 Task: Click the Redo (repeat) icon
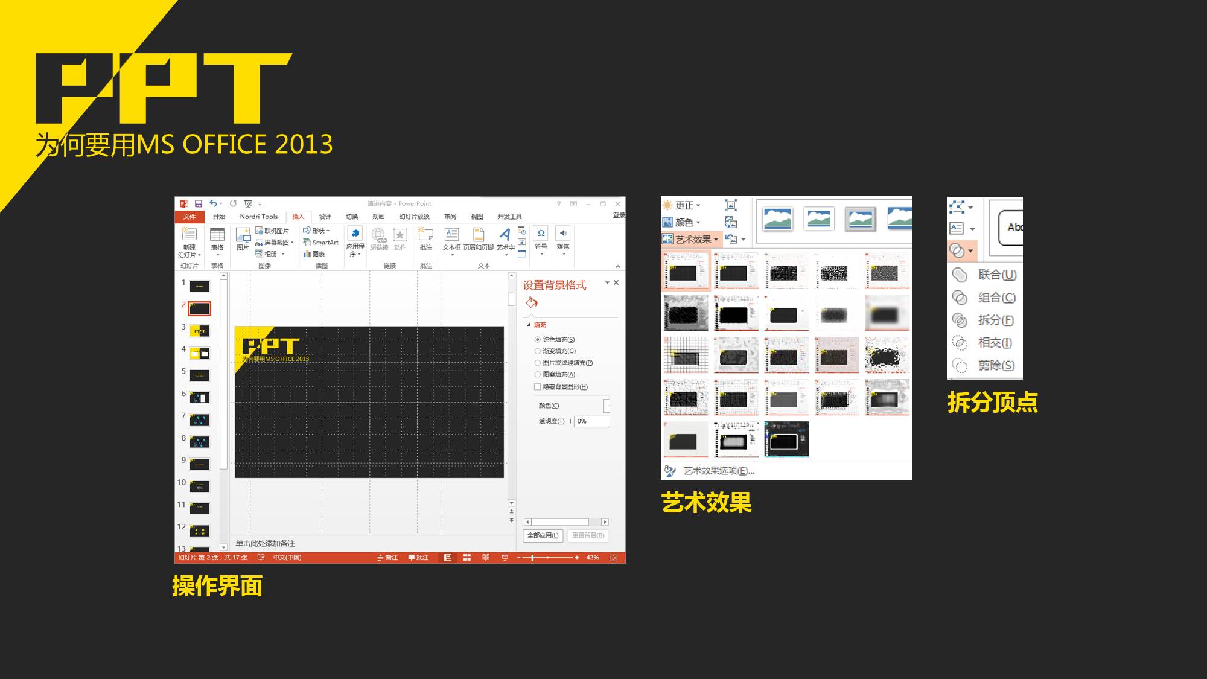coord(233,203)
